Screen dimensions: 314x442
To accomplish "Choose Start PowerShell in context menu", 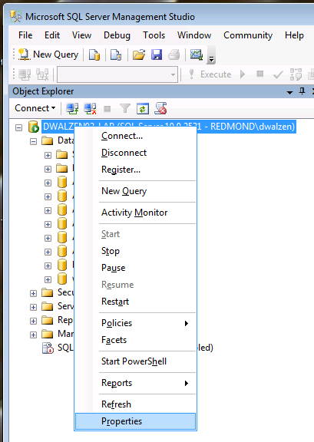I will click(x=135, y=361).
